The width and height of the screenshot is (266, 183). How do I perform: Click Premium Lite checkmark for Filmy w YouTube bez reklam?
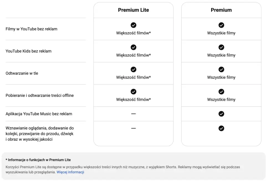pos(133,25)
